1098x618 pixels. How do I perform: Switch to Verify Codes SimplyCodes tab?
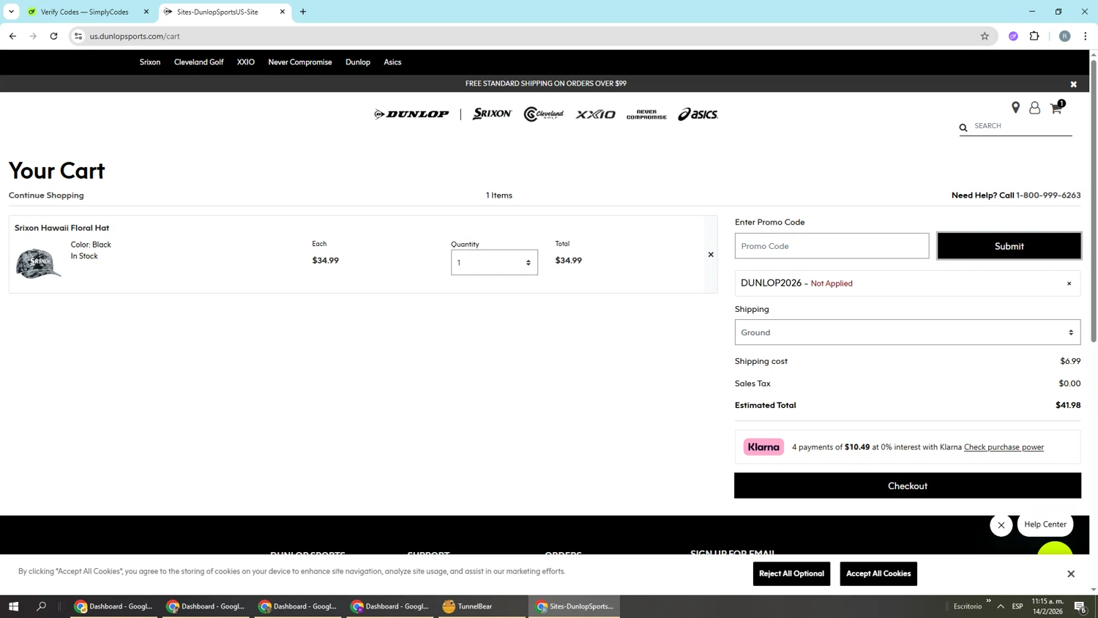pos(84,12)
